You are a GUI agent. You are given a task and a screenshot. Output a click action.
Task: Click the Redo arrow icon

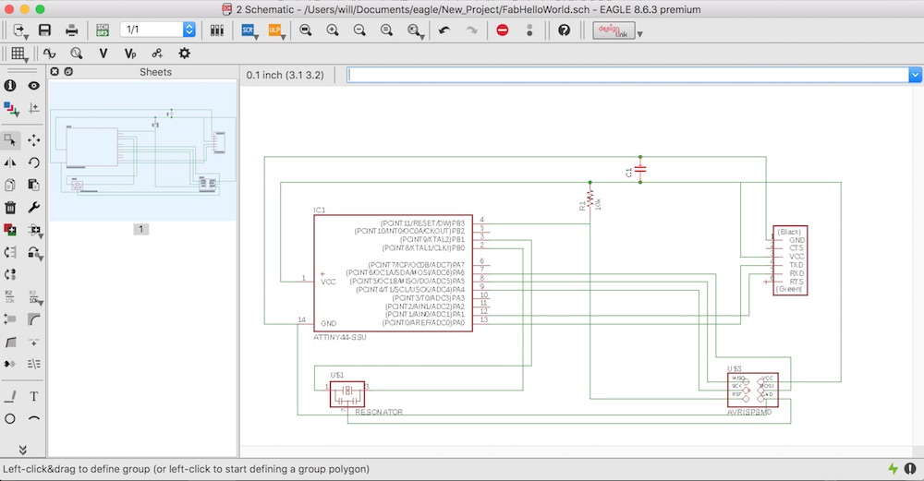(471, 30)
